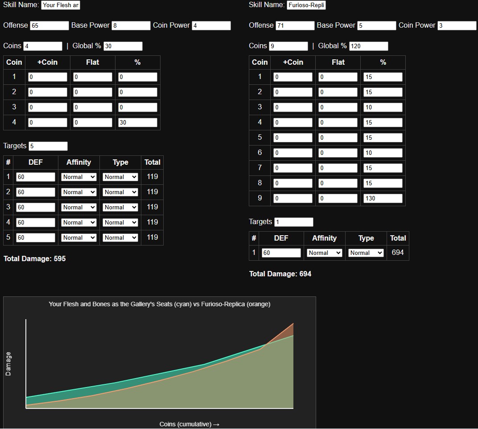Open Affinity dropdown for left target 5

point(79,237)
